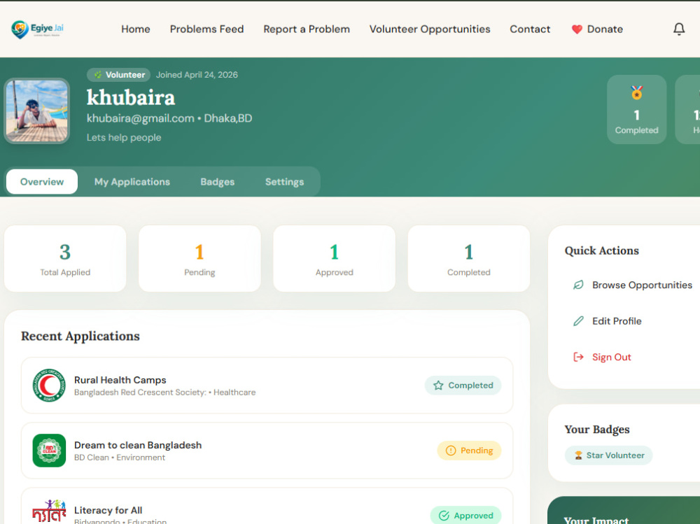
Task: Open the Contact page
Action: [x=530, y=29]
